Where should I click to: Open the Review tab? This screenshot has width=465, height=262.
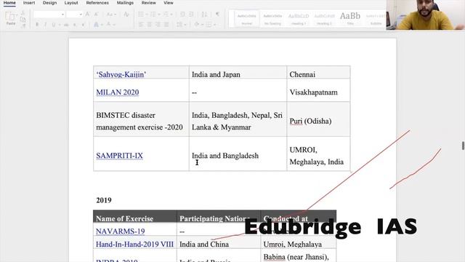coord(148,3)
